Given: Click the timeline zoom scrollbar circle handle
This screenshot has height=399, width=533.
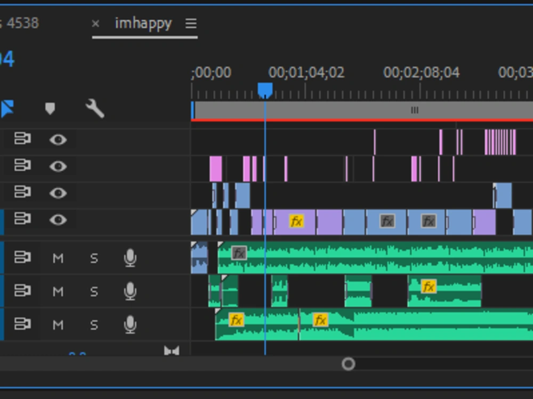Looking at the screenshot, I should click(x=348, y=364).
